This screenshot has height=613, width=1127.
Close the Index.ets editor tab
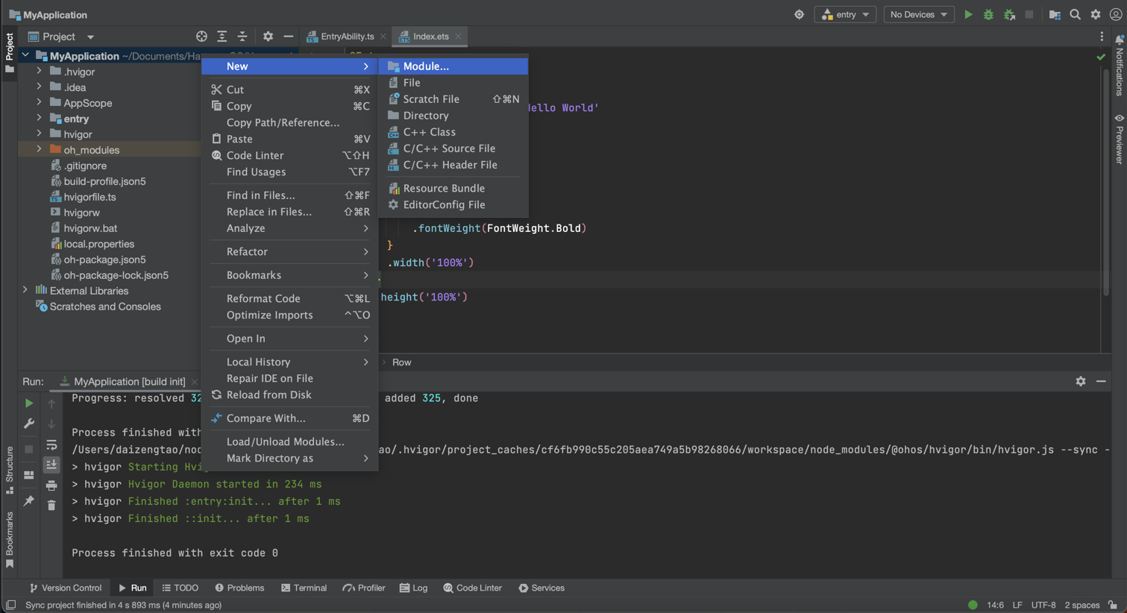click(x=458, y=37)
